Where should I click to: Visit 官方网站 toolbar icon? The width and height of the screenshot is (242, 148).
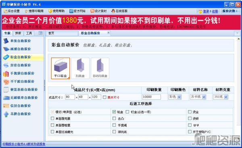pyautogui.click(x=71, y=11)
